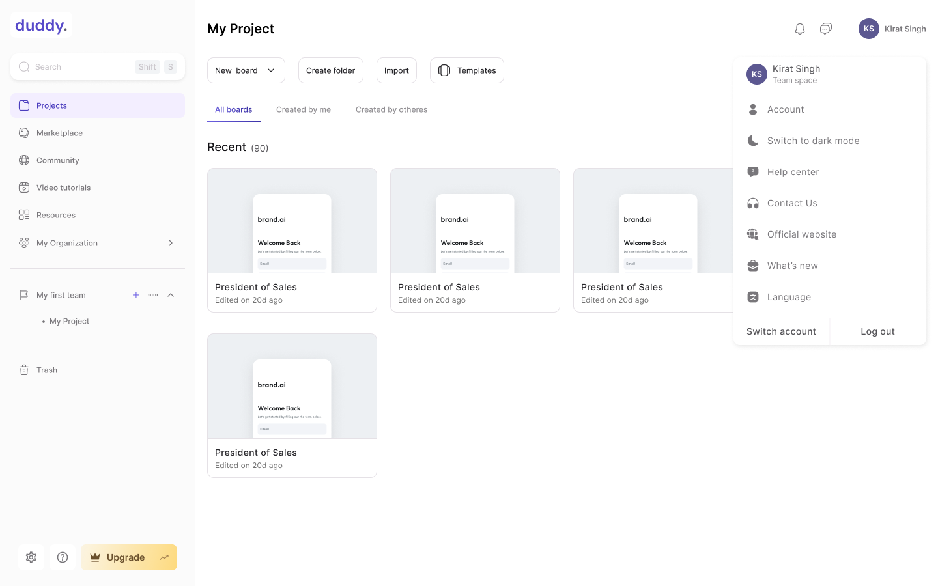Click Switch account button
Viewport: 938px width, 586px height.
pyautogui.click(x=782, y=331)
